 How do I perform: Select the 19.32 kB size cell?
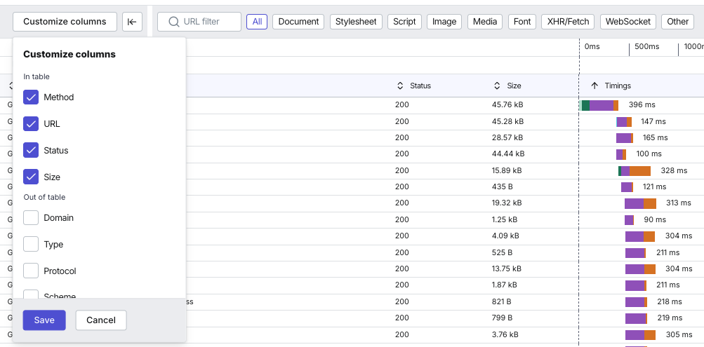coord(507,203)
